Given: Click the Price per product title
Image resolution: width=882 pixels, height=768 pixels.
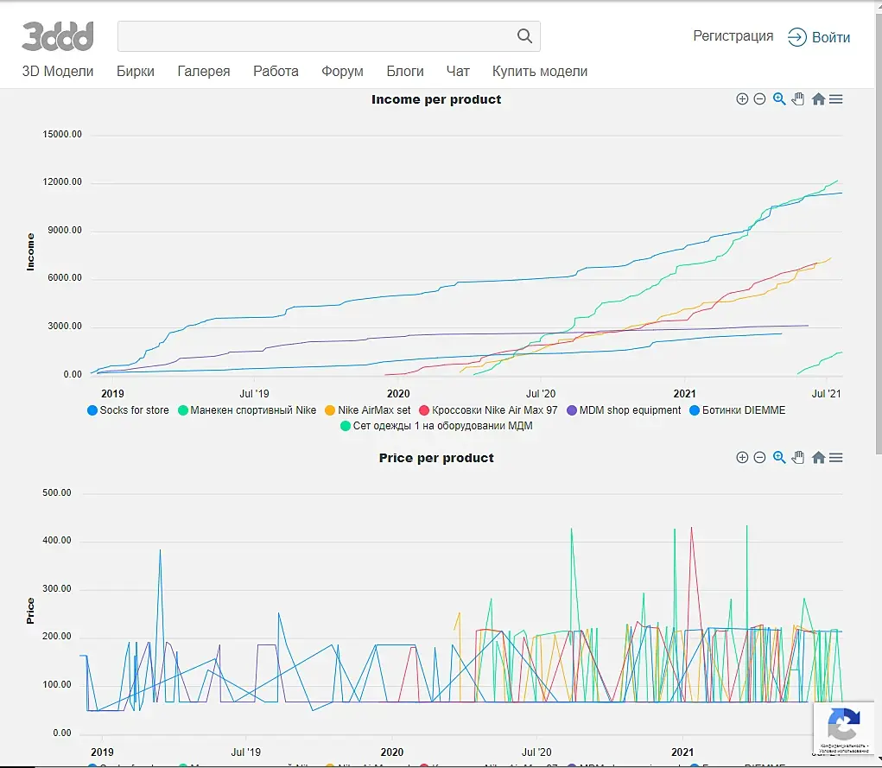Looking at the screenshot, I should click(436, 458).
